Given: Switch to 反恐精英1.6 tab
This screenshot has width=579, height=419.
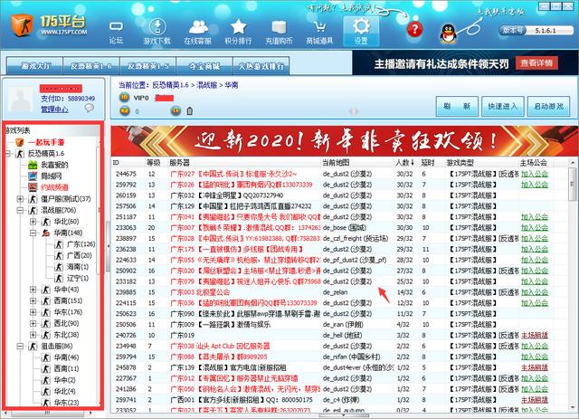Looking at the screenshot, I should pos(91,66).
